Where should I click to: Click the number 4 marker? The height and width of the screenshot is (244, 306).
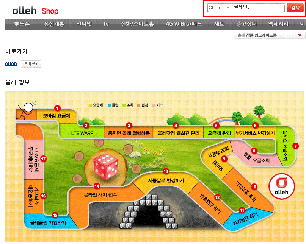coord(176,126)
